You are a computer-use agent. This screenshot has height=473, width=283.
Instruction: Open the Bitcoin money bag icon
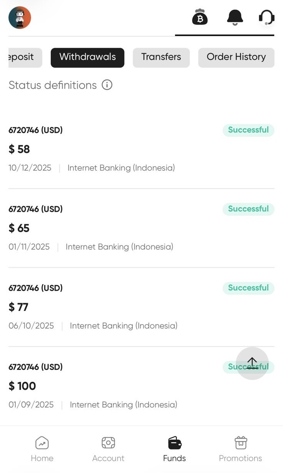click(x=200, y=17)
